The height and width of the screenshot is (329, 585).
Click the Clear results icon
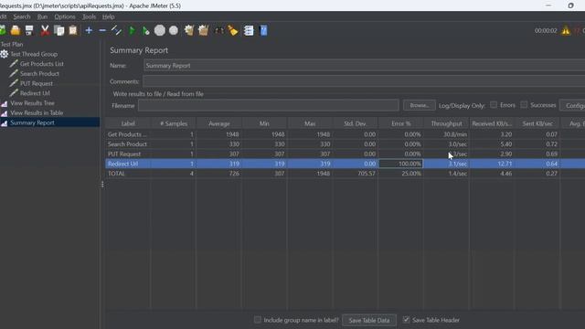coord(189,30)
